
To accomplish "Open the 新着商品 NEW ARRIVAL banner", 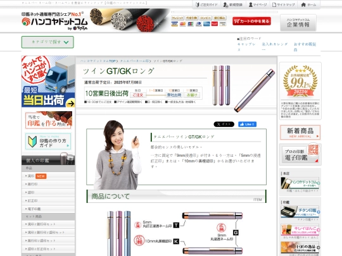I will coord(300,132).
